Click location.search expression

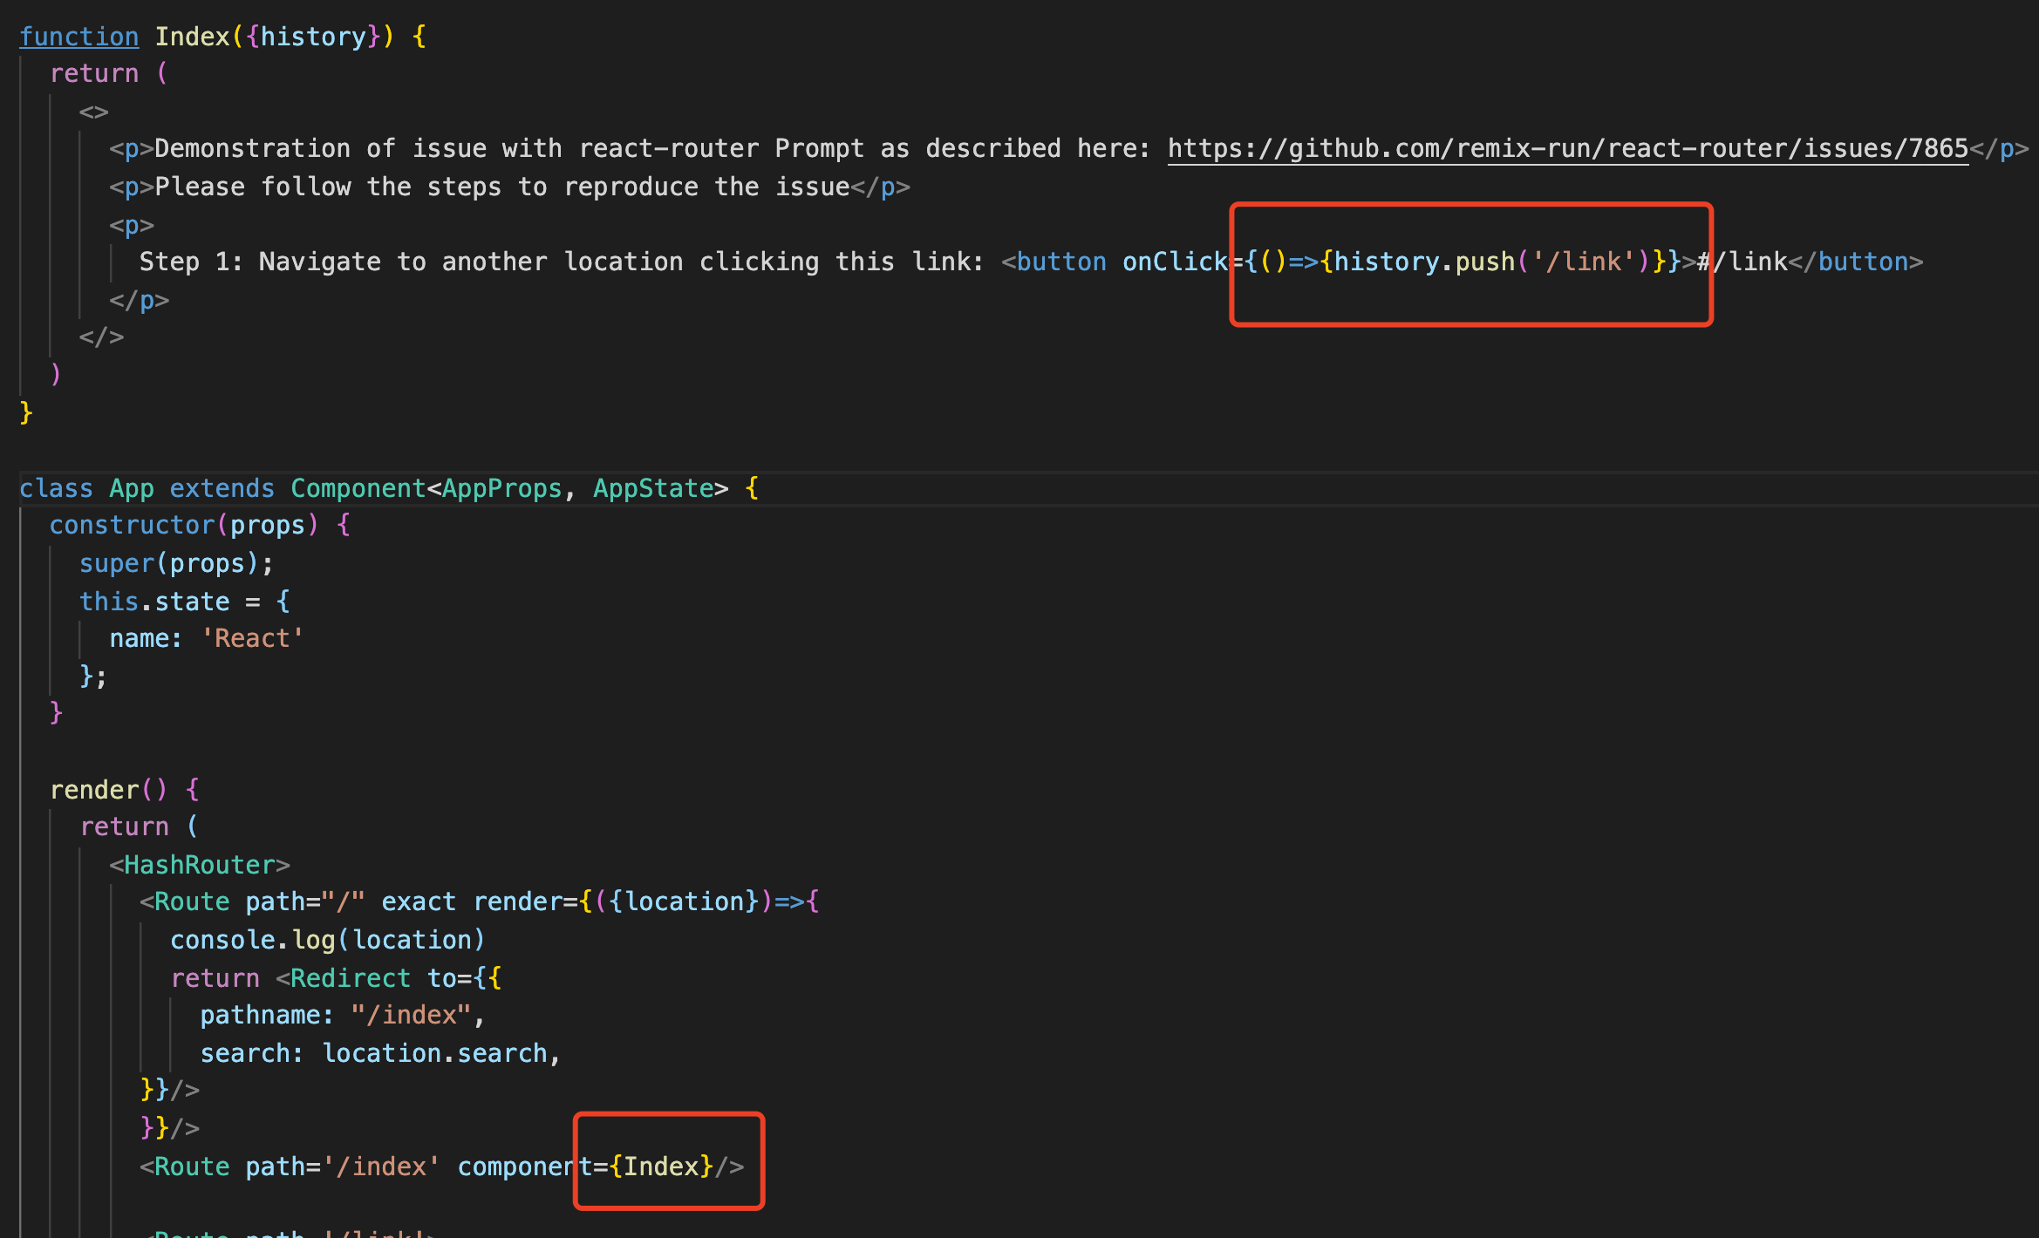tap(434, 1053)
